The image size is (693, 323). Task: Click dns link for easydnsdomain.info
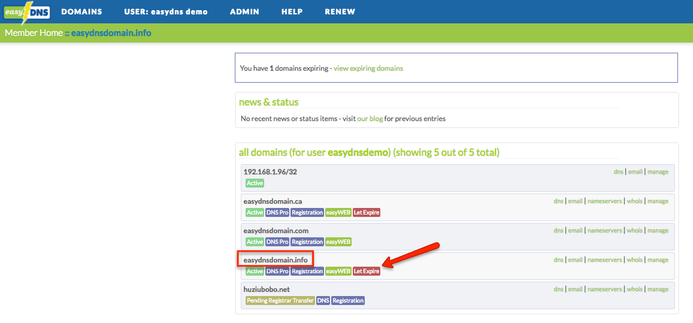point(558,259)
